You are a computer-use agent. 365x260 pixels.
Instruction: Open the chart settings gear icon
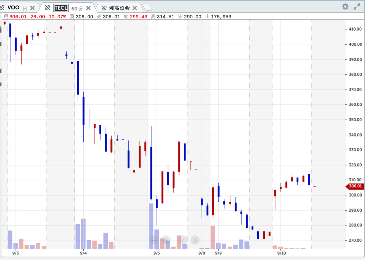345,6
